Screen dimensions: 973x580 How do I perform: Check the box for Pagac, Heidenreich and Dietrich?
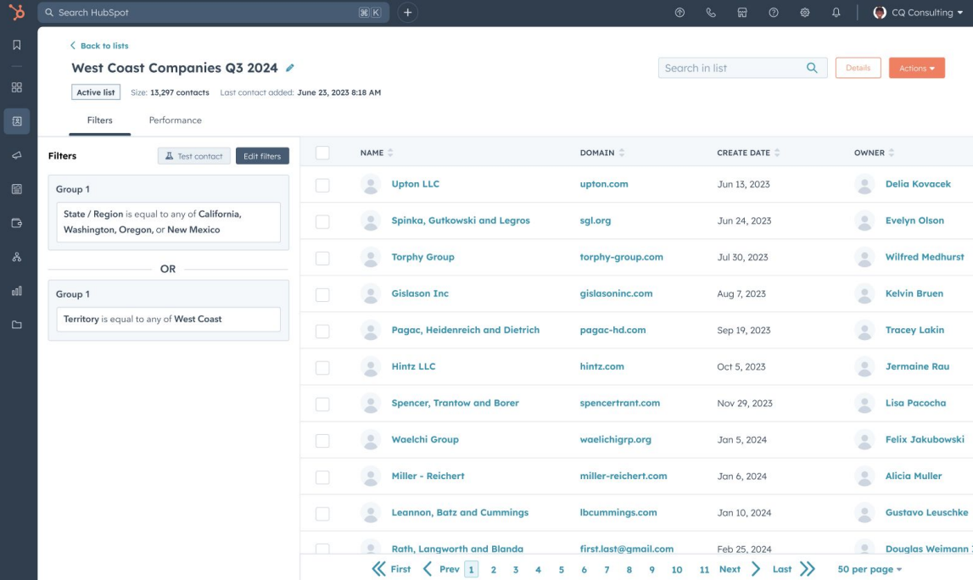pyautogui.click(x=322, y=332)
